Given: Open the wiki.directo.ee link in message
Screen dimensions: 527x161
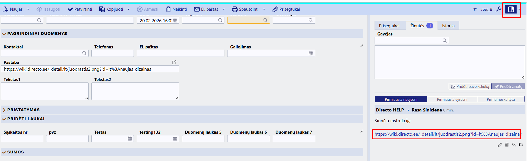Looking at the screenshot, I should point(447,134).
